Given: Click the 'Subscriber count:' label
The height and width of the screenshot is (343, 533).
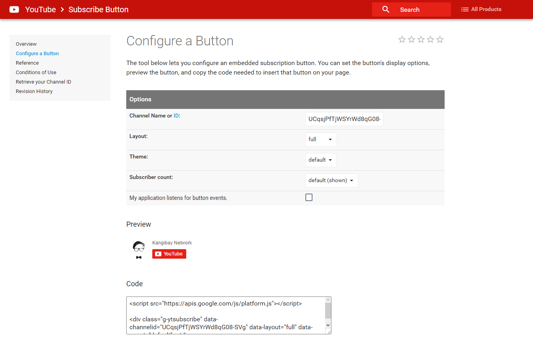Looking at the screenshot, I should pyautogui.click(x=151, y=177).
